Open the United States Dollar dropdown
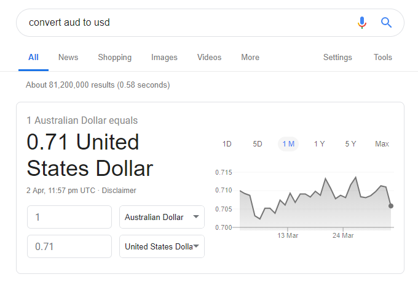This screenshot has width=418, height=285. click(162, 246)
